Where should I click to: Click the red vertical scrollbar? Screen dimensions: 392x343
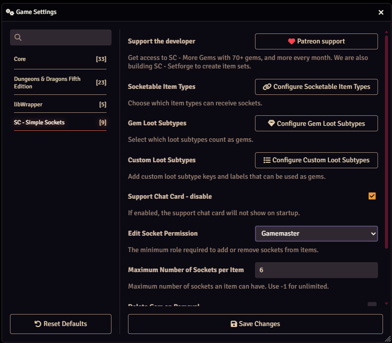pyautogui.click(x=386, y=140)
